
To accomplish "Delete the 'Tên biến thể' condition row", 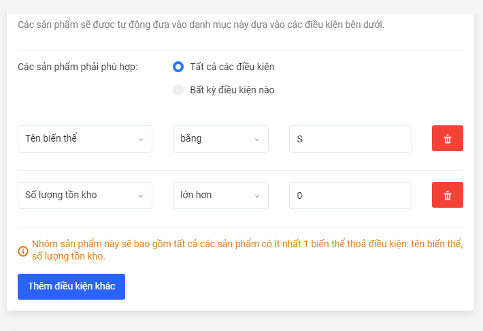I will pos(447,138).
